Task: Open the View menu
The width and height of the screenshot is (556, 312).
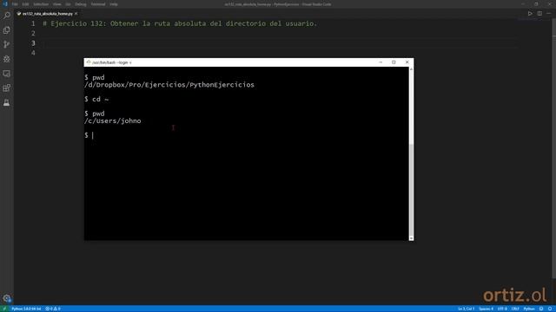Action: 57,4
